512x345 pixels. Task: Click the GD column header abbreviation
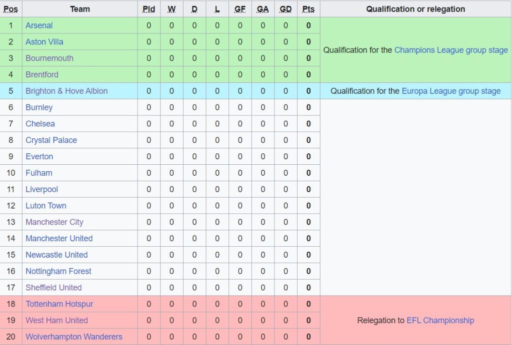tap(285, 9)
